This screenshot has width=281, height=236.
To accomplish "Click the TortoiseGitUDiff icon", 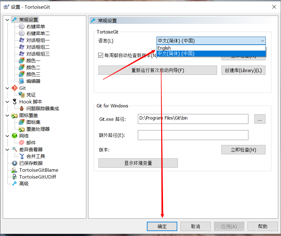I will (x=15, y=177).
